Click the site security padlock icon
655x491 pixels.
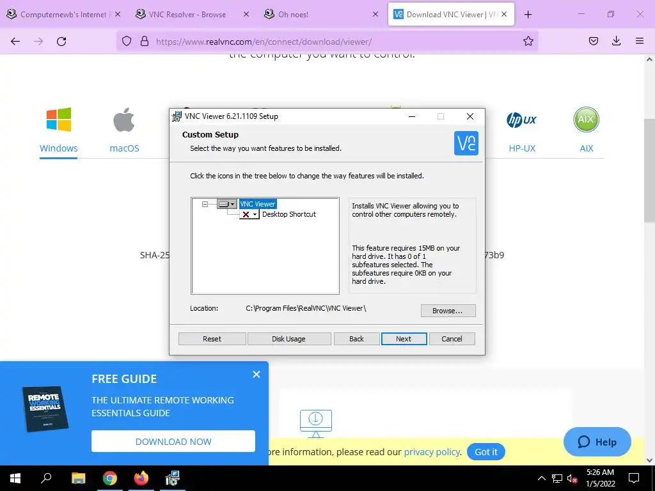click(x=145, y=41)
